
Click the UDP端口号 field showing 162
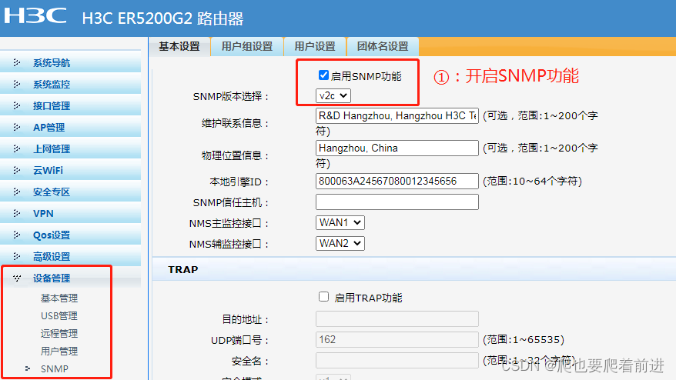(x=397, y=339)
